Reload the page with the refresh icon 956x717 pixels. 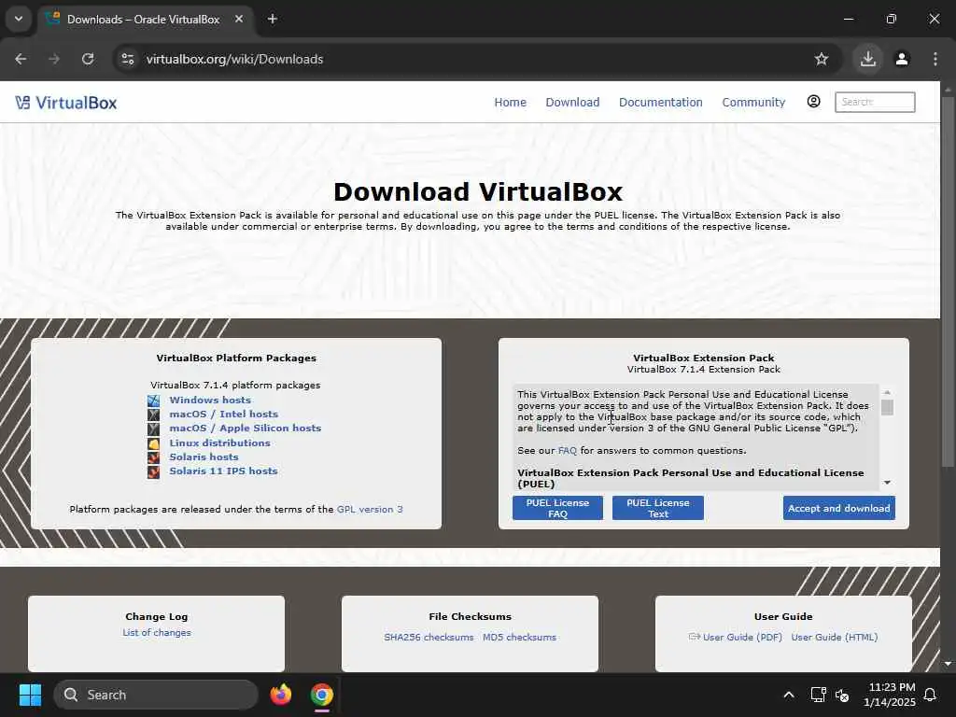coord(88,59)
